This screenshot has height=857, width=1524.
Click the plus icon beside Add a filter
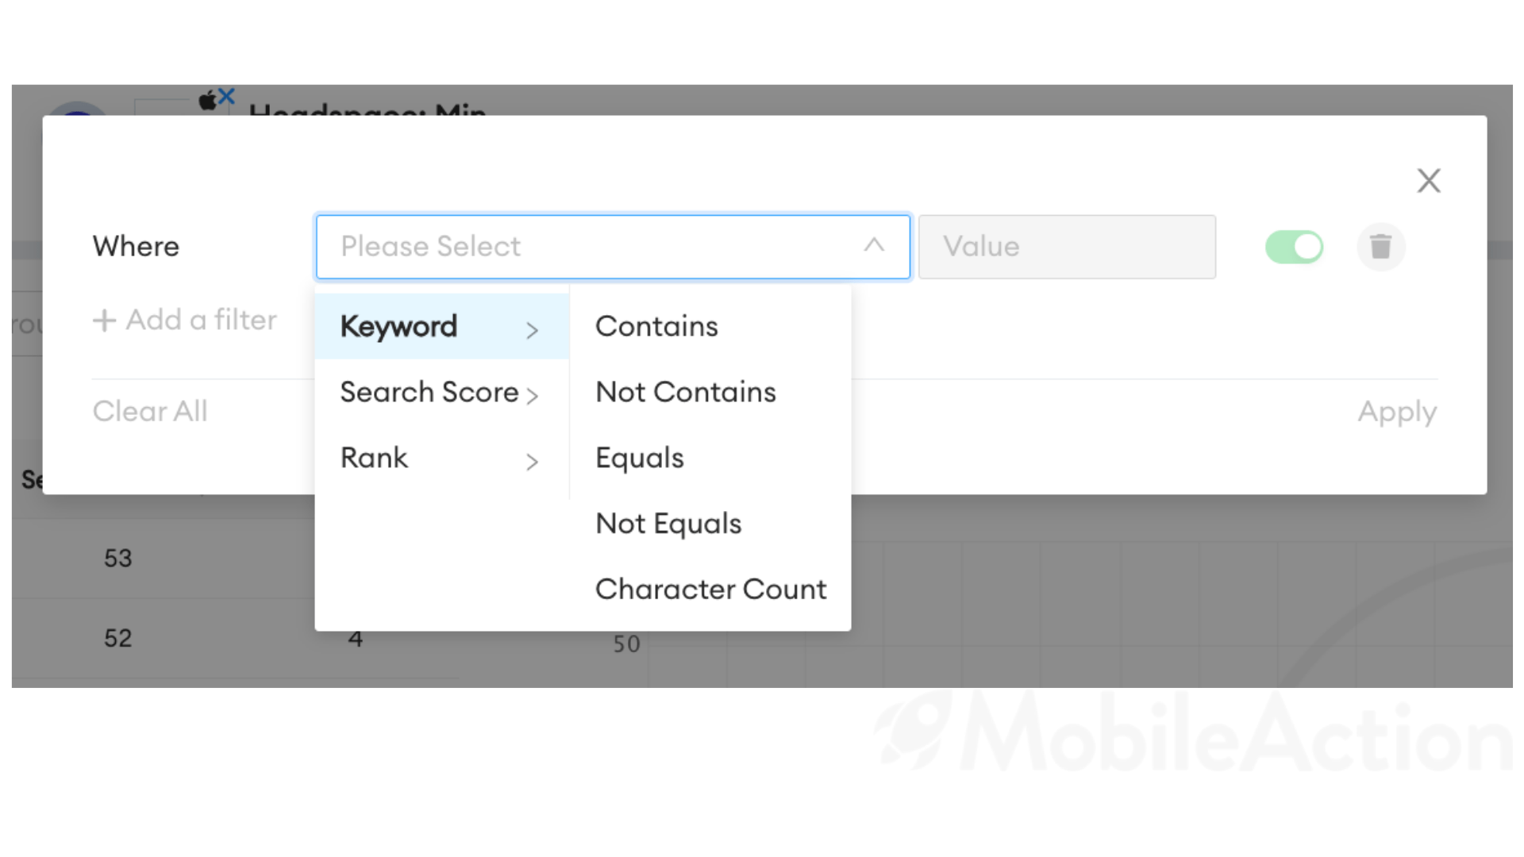tap(104, 321)
